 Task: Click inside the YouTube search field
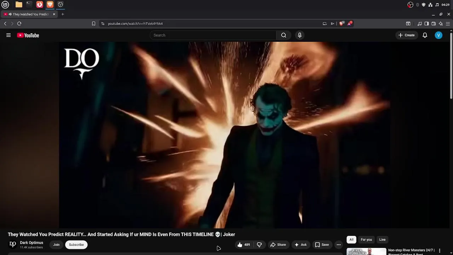(x=213, y=35)
